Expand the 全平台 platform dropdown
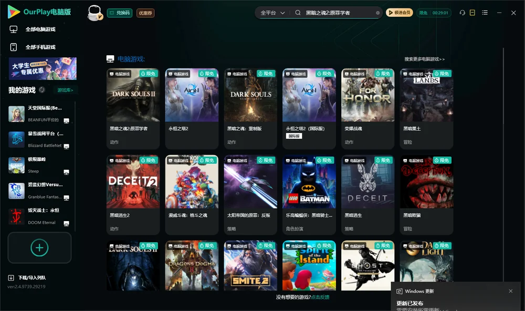 [272, 13]
